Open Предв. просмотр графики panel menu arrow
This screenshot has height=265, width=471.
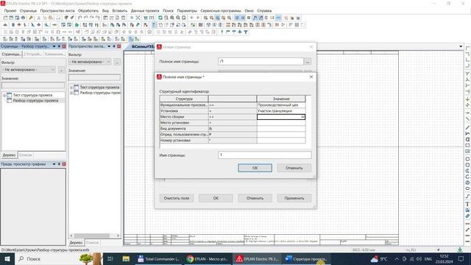point(54,164)
